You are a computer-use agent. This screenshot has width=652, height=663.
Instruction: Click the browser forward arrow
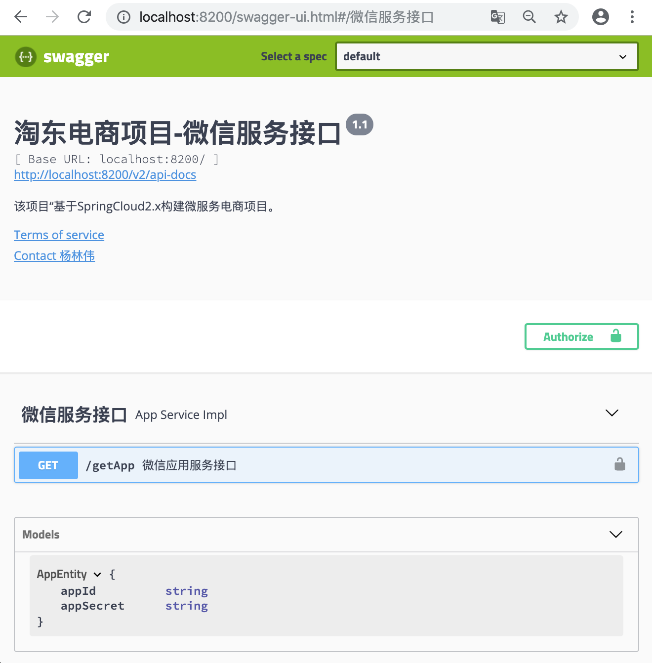point(52,17)
